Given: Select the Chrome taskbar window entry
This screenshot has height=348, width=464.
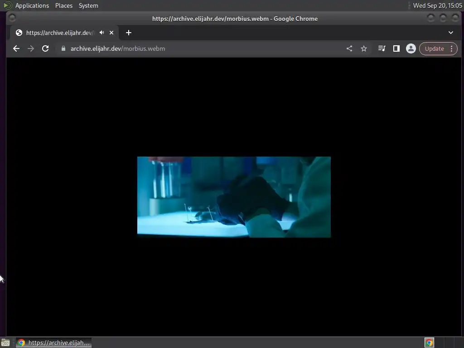Looking at the screenshot, I should (53, 343).
